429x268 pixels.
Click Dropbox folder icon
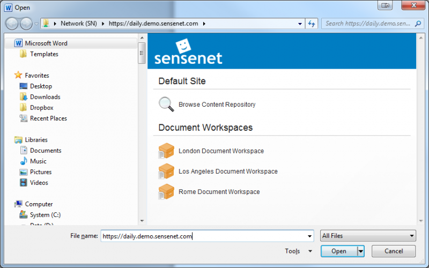(x=23, y=107)
